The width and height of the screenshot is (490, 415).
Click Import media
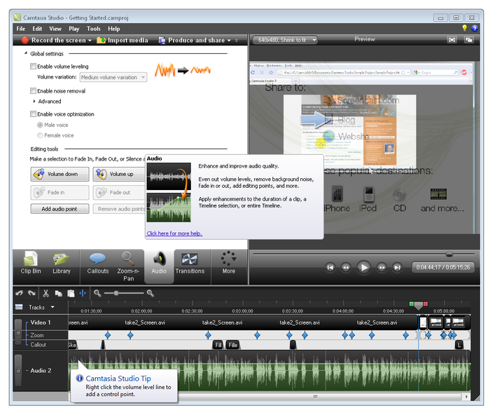pos(122,41)
